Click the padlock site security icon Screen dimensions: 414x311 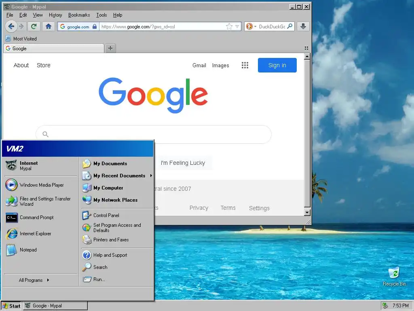pyautogui.click(x=95, y=26)
